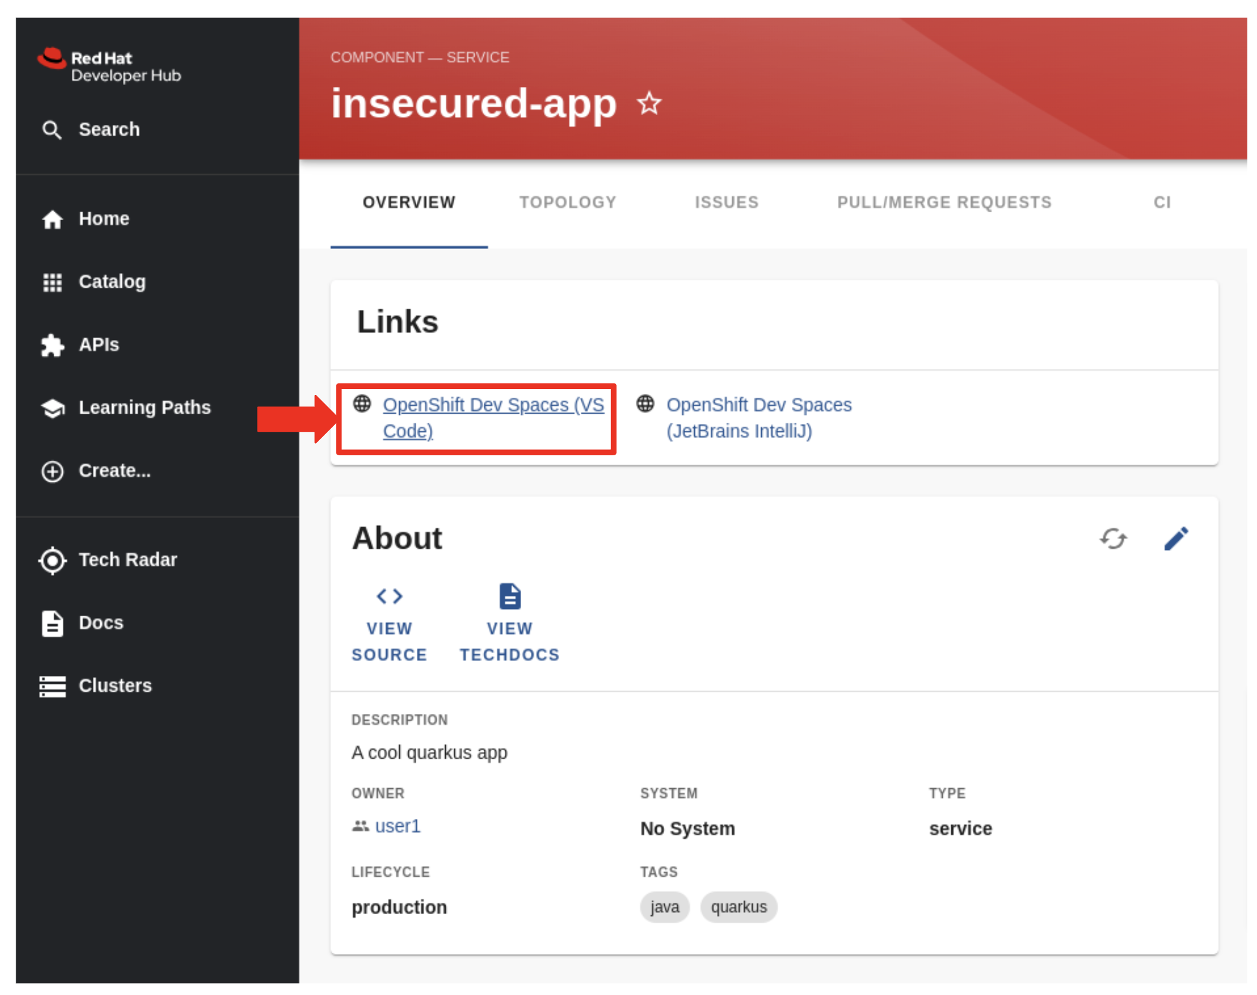Click globe icon beside VS Code link
1257x995 pixels.
tap(362, 403)
